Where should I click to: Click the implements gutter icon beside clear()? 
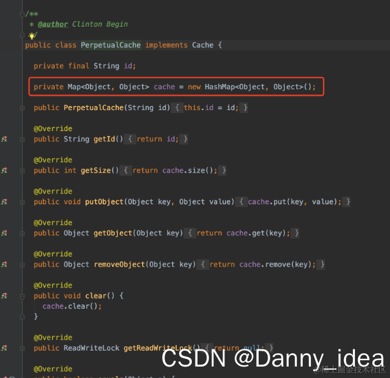point(4,295)
